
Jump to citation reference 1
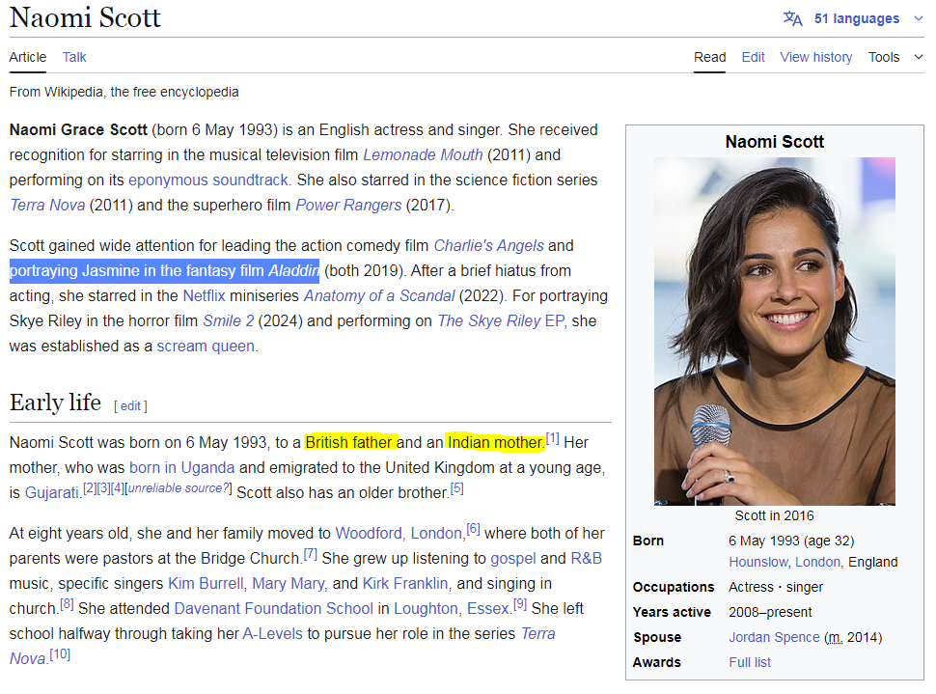(x=553, y=438)
